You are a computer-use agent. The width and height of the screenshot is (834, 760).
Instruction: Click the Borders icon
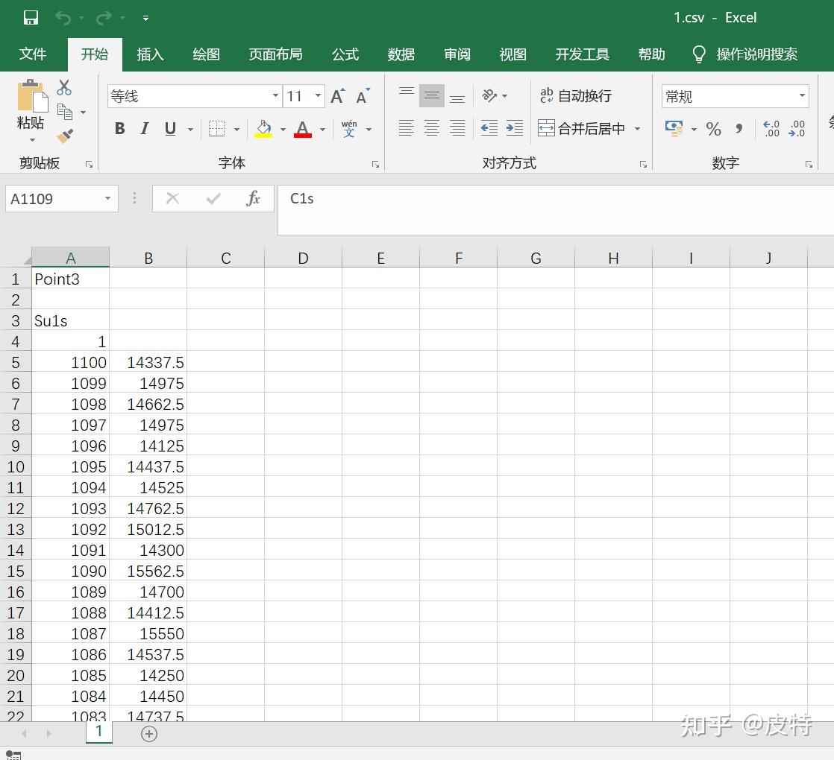coord(216,128)
